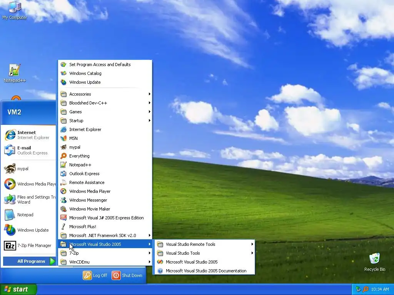394x295 pixels.
Task: Expand Microsoft .NET Framework SDK v2.0 folder
Action: 105,235
